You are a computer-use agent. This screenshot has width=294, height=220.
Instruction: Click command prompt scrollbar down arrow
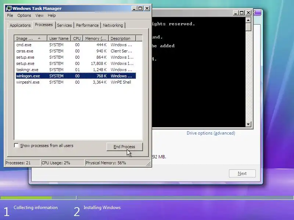[x=248, y=124]
